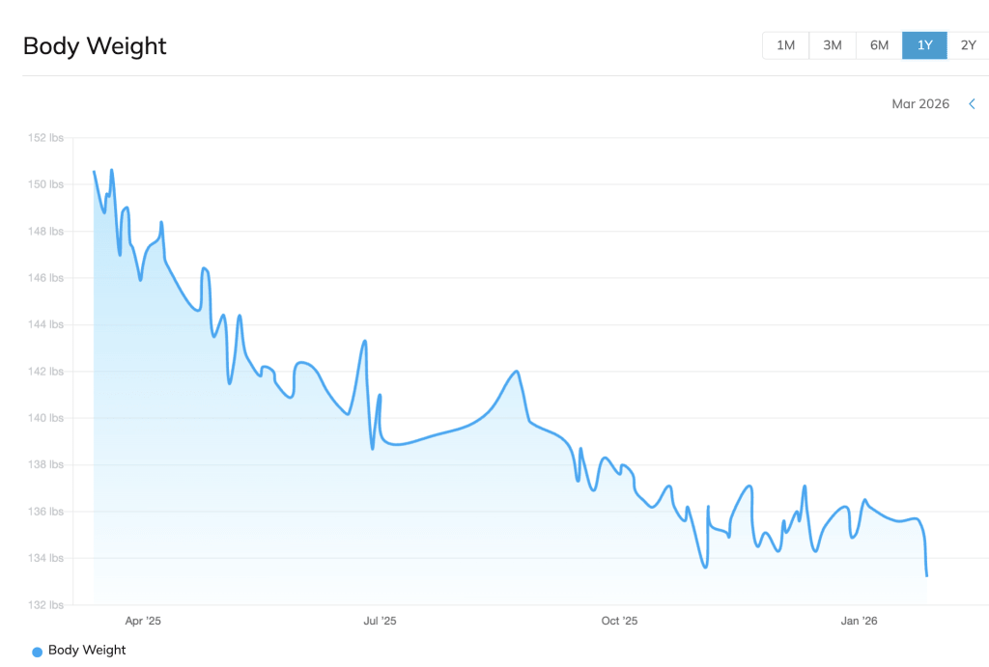Click the Body Weight chart title

click(x=94, y=45)
